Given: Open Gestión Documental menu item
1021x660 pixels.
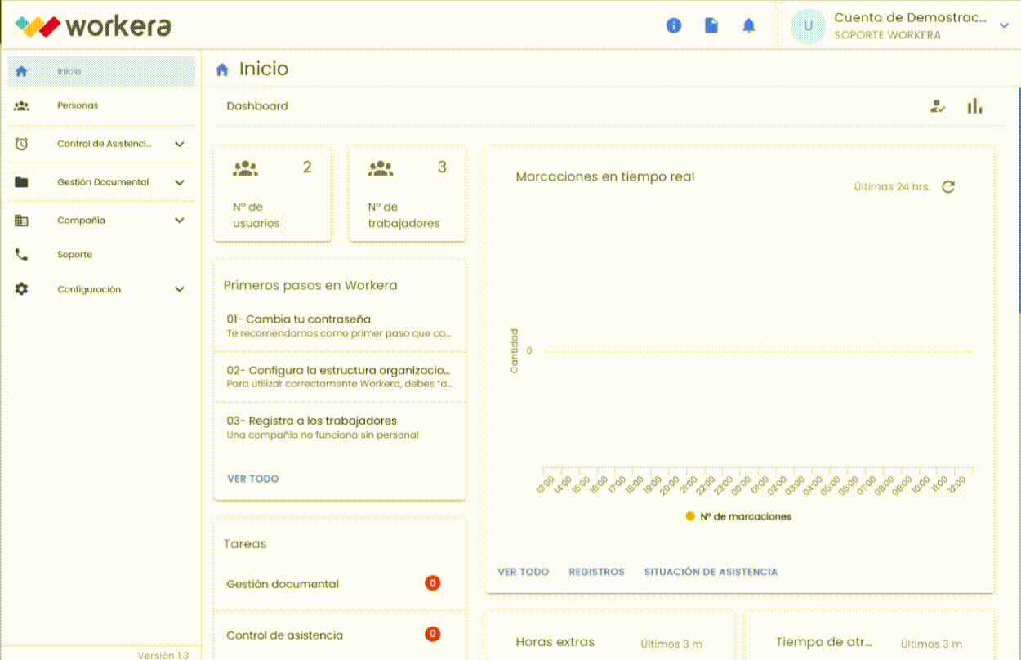Looking at the screenshot, I should tap(101, 182).
